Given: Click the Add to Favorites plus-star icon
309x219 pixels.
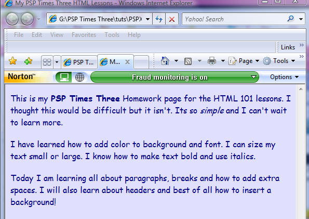Looking at the screenshot, I should pyautogui.click(x=28, y=61).
